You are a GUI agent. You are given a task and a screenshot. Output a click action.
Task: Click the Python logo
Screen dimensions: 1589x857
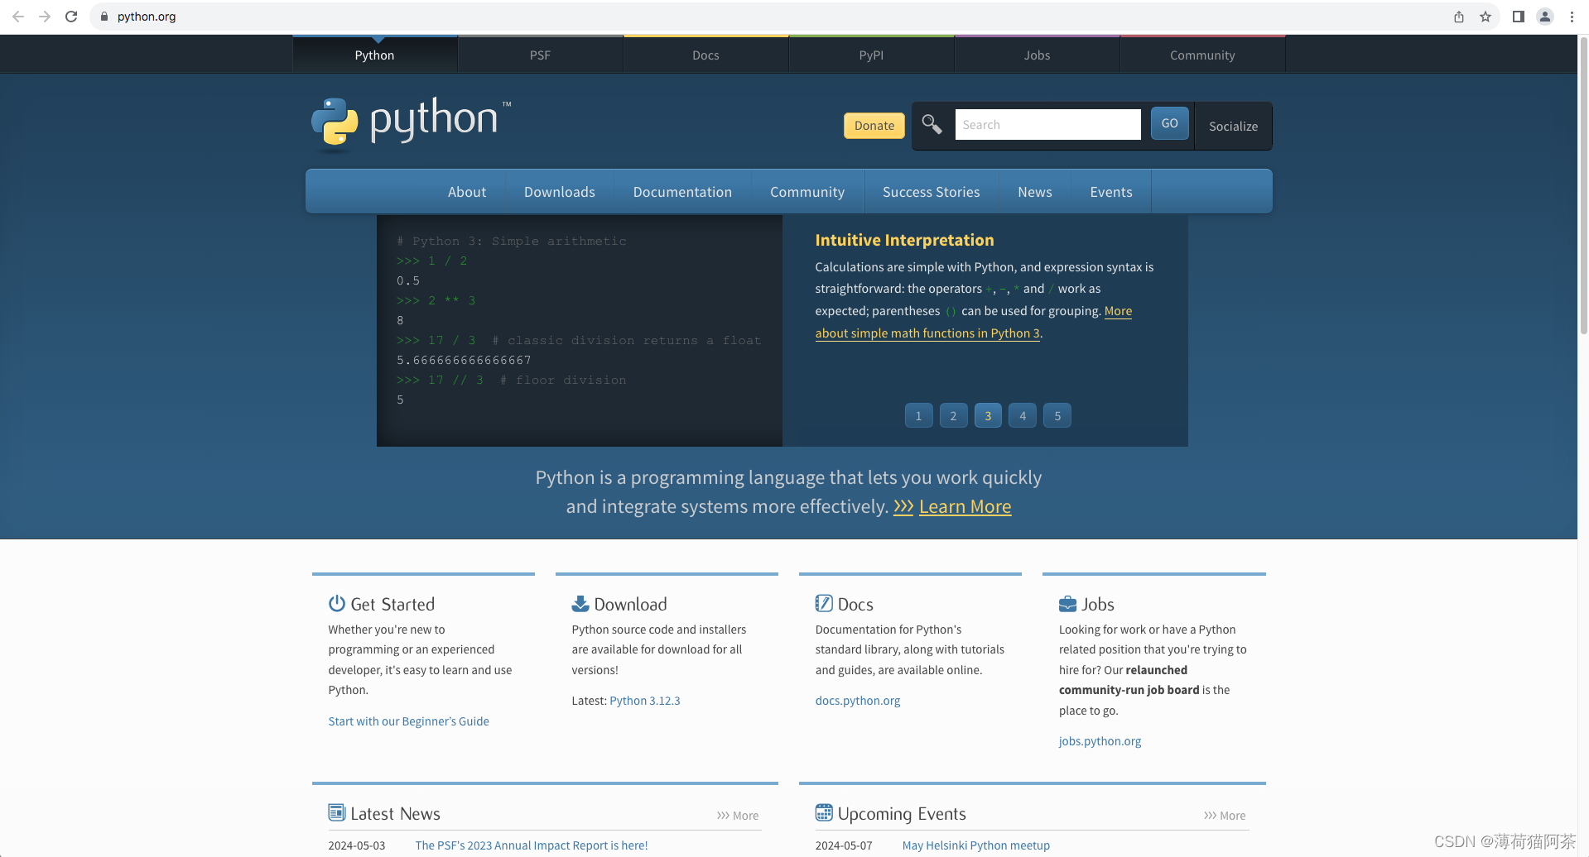(x=334, y=123)
